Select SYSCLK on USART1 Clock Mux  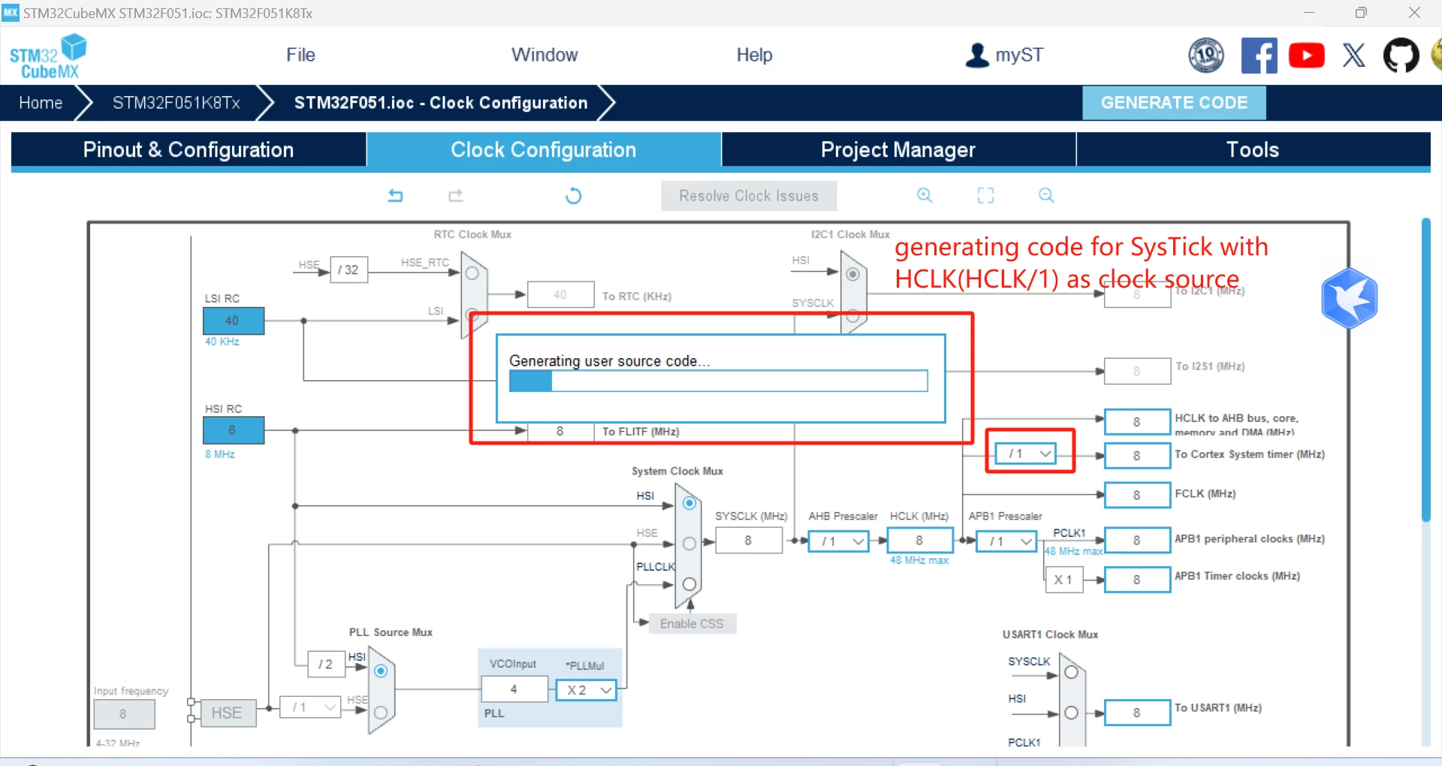pos(1071,672)
